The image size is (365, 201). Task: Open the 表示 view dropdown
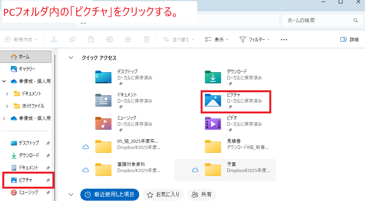[x=217, y=39]
